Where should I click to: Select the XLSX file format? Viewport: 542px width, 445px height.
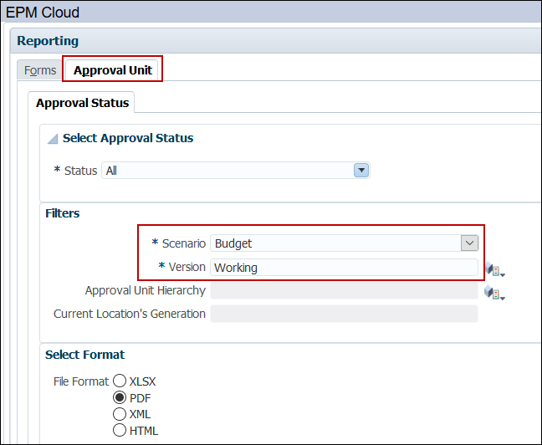click(x=120, y=381)
